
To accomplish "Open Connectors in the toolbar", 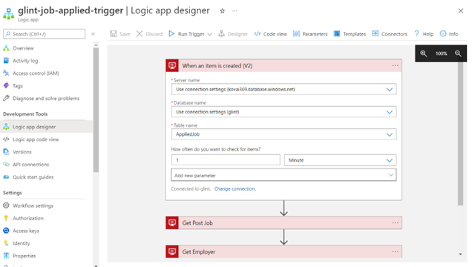I will click(x=390, y=34).
